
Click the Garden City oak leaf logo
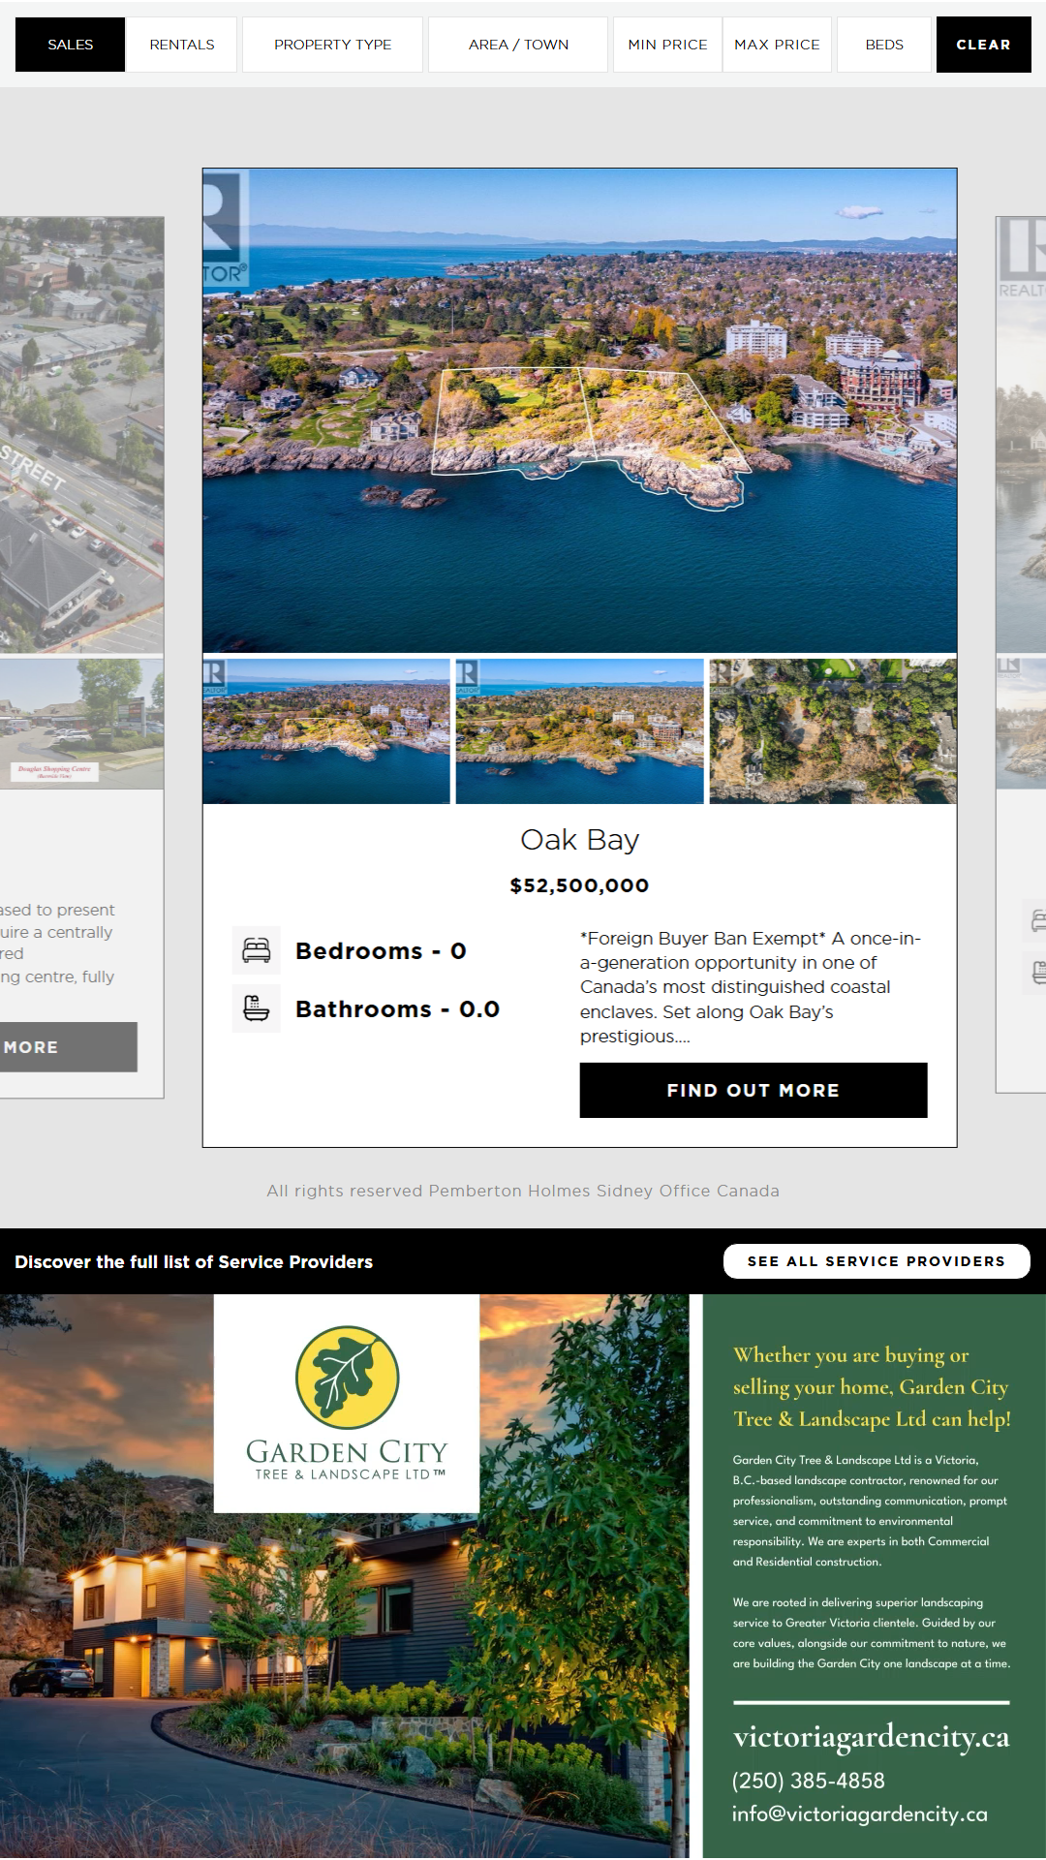(x=347, y=1377)
